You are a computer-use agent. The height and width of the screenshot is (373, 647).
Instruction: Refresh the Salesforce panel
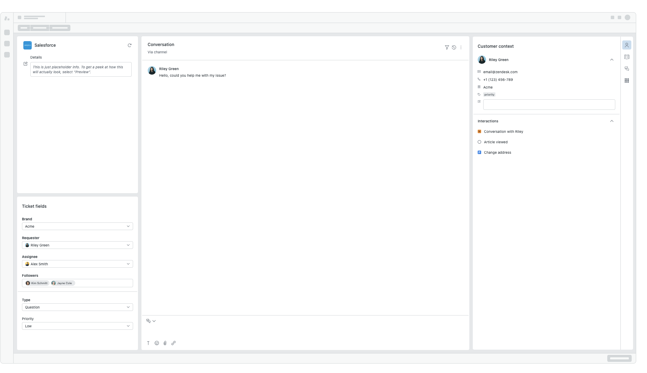pos(130,45)
